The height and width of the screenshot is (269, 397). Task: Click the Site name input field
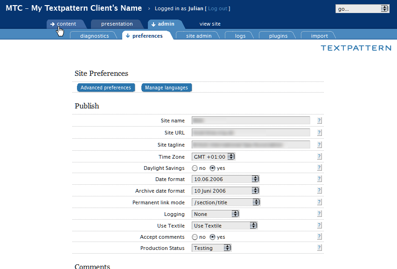click(x=251, y=121)
